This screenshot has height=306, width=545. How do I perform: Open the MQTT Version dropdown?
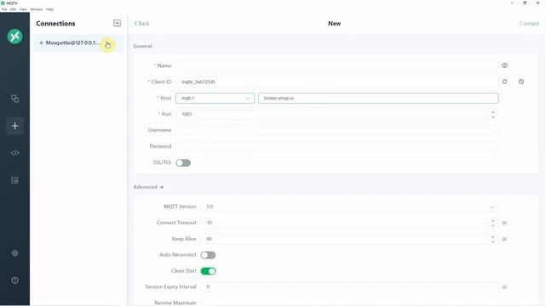(349, 207)
